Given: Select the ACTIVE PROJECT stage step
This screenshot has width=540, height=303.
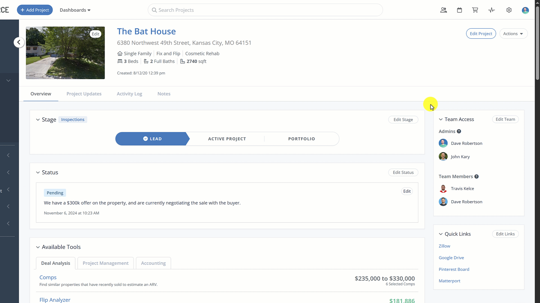Looking at the screenshot, I should 227,139.
